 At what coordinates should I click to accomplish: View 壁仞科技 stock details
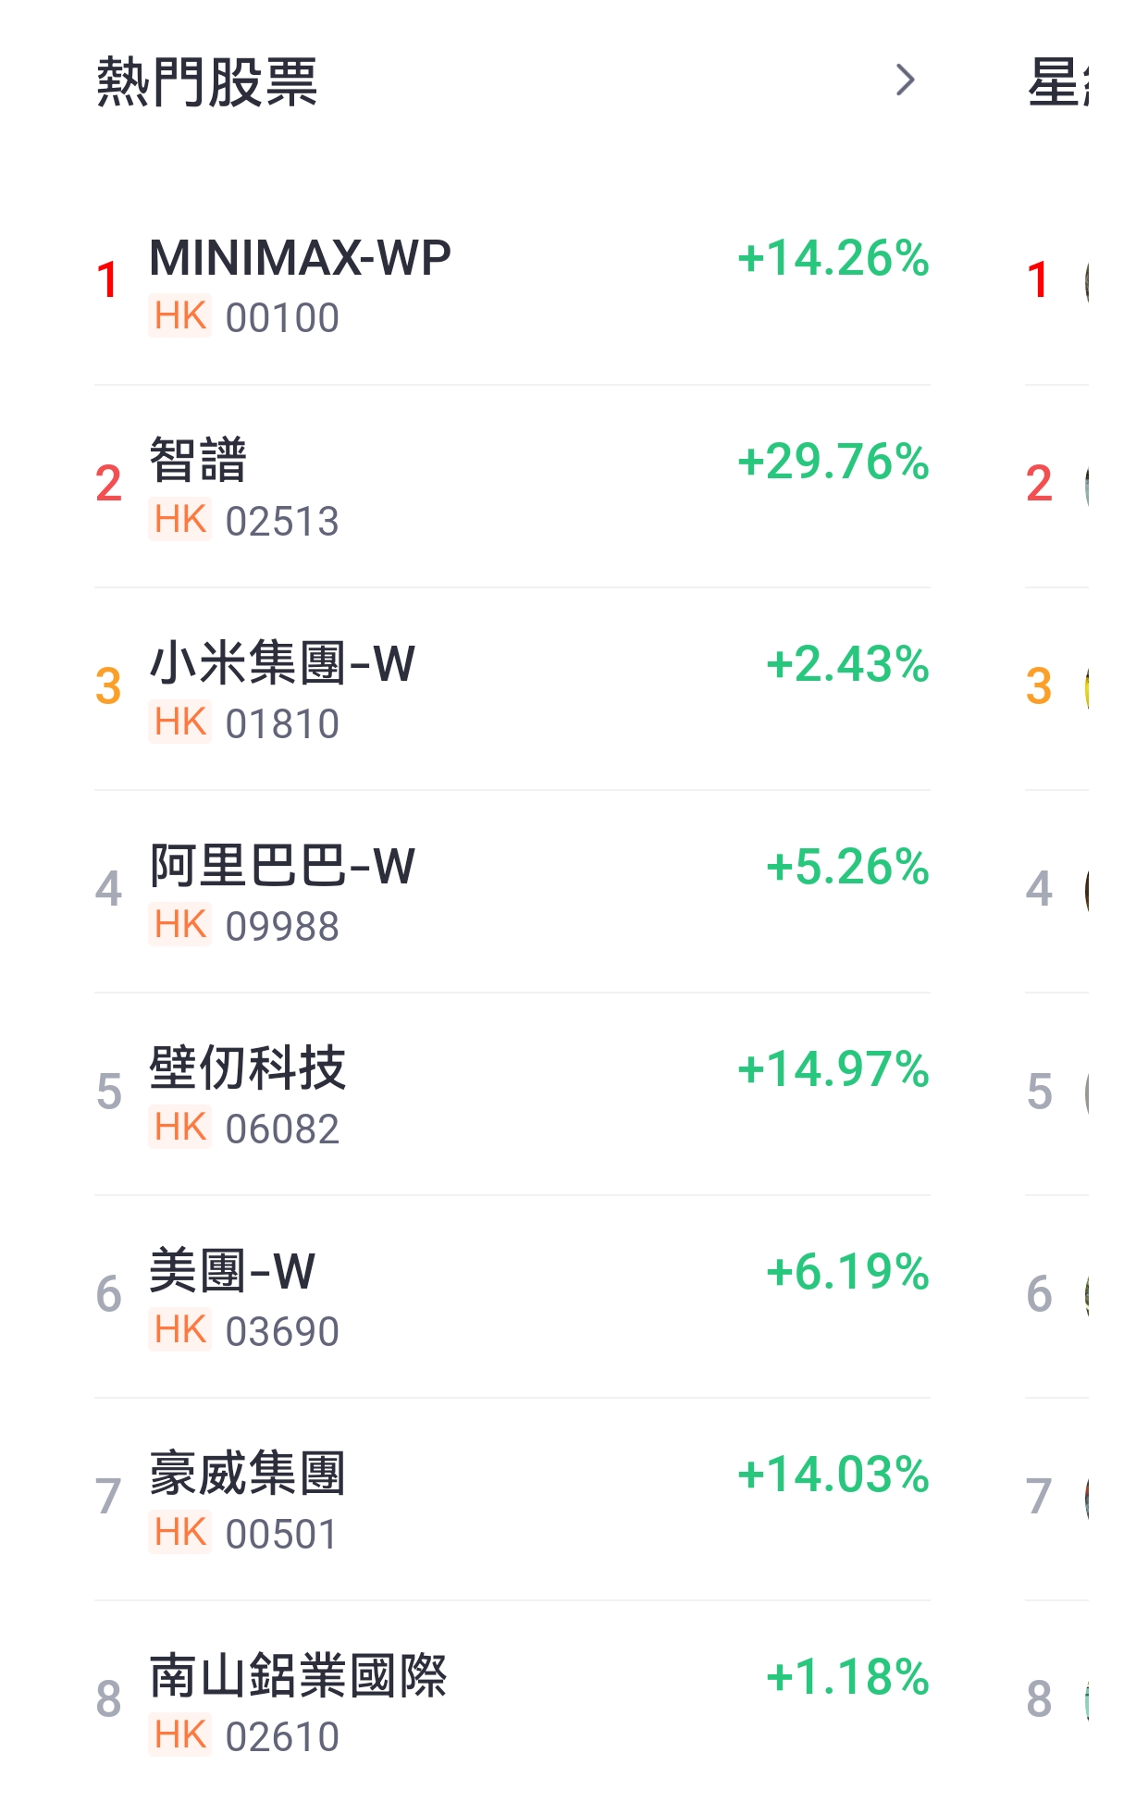point(512,1094)
